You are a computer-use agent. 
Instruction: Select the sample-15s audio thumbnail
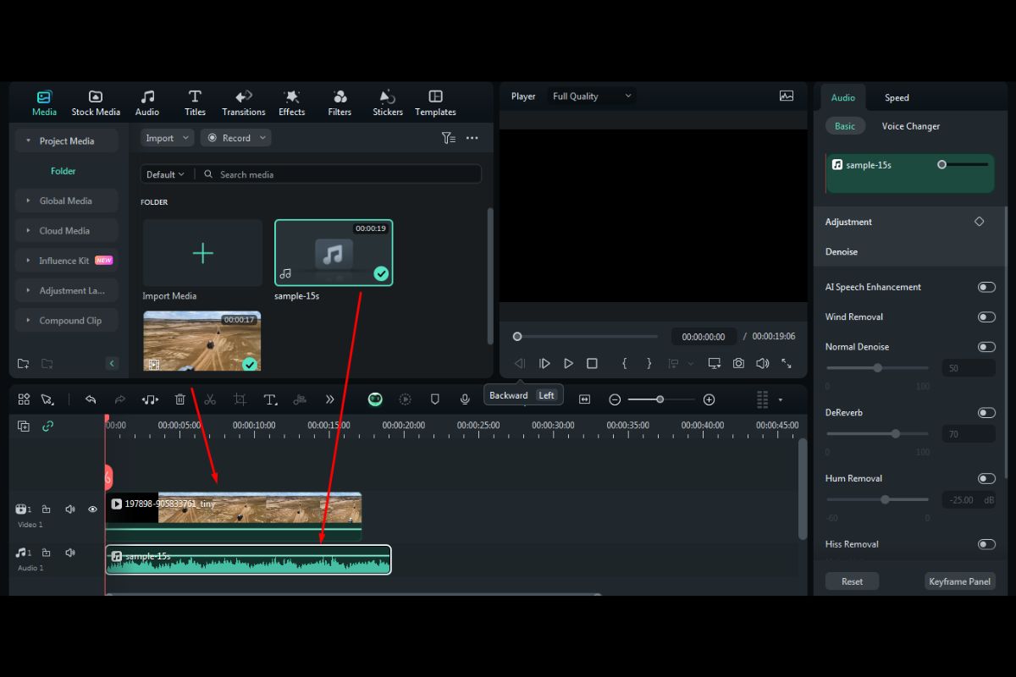(x=334, y=252)
